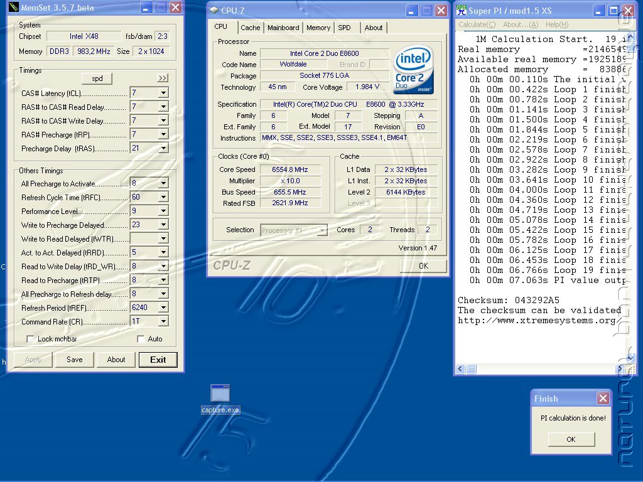Click the processor name Intel Core 2 Duo E8600
The height and width of the screenshot is (482, 643).
(x=324, y=53)
